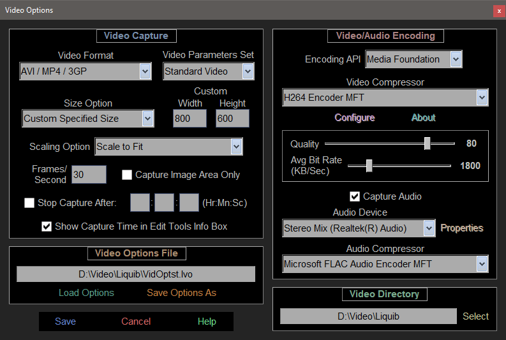Expand the Scaling Option dropdown

(x=236, y=147)
